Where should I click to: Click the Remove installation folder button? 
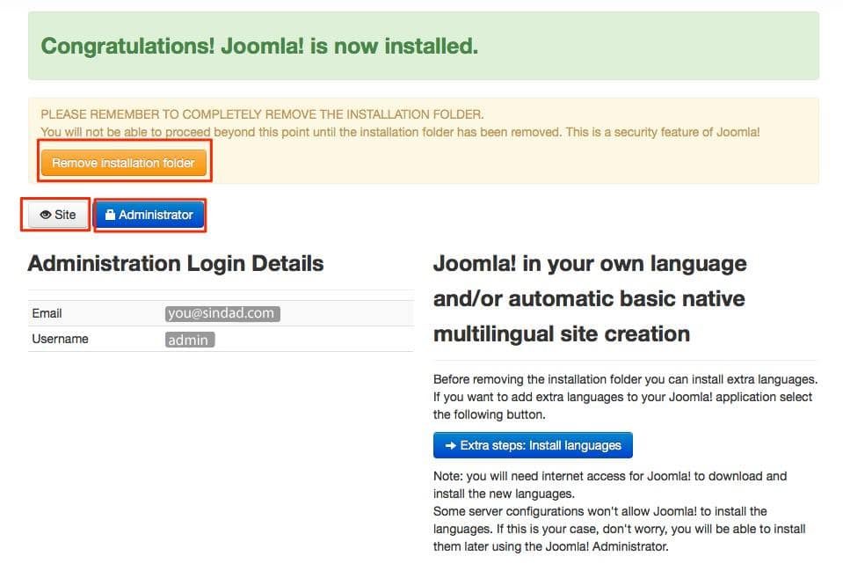tap(124, 163)
